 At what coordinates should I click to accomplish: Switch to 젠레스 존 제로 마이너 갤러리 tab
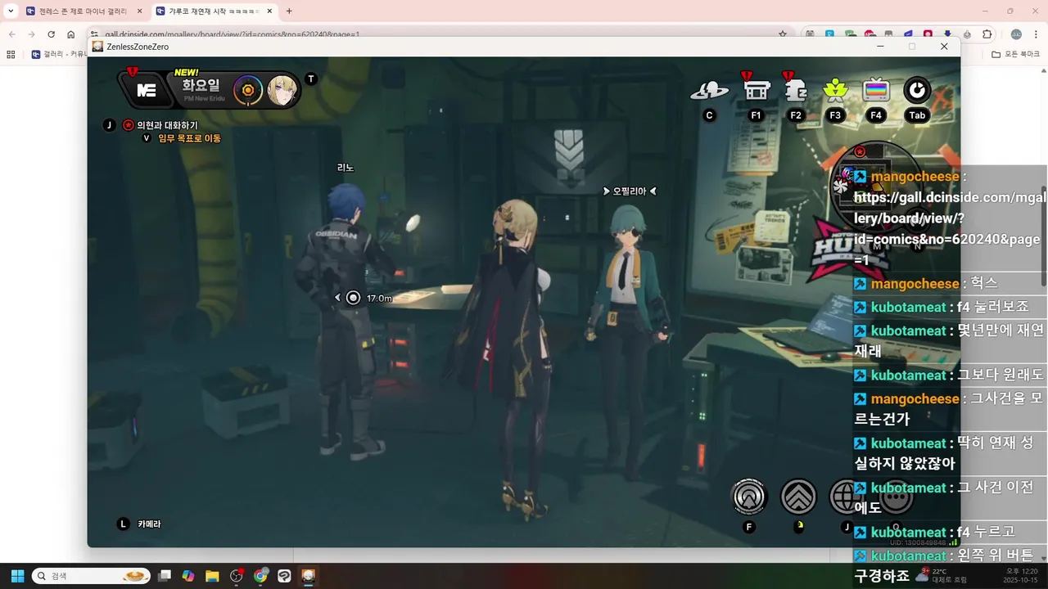[x=82, y=11]
